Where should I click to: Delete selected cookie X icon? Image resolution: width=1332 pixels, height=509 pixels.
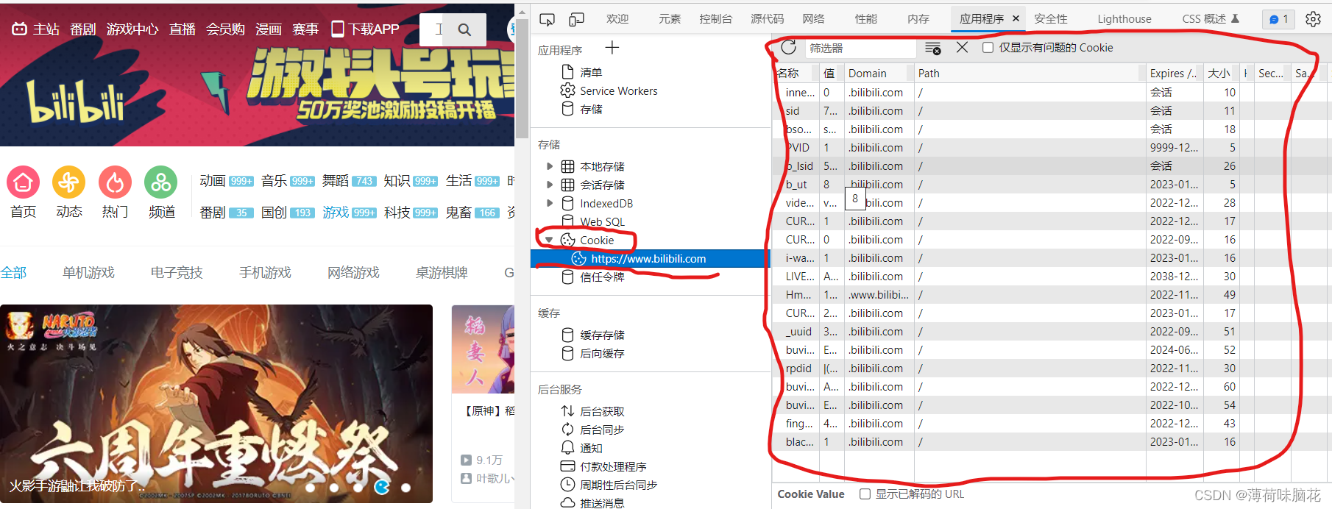(962, 48)
